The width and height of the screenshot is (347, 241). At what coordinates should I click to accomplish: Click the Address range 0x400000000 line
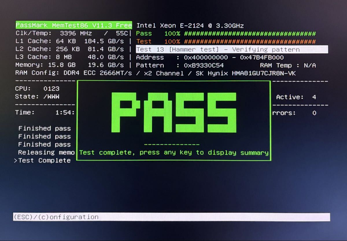click(x=210, y=57)
